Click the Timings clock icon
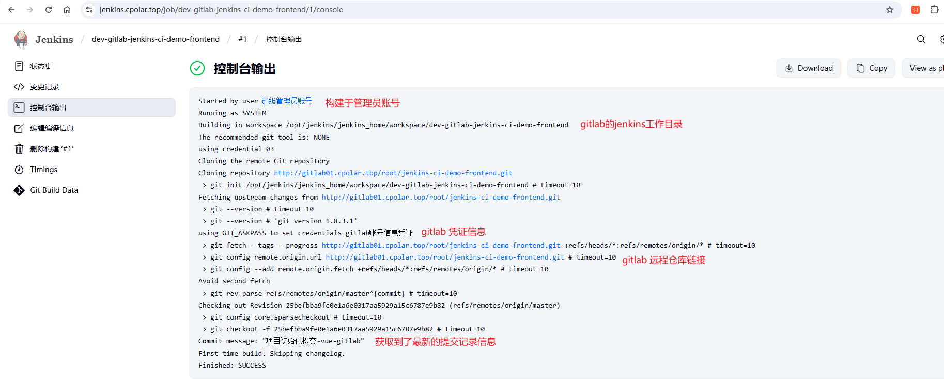 tap(19, 170)
